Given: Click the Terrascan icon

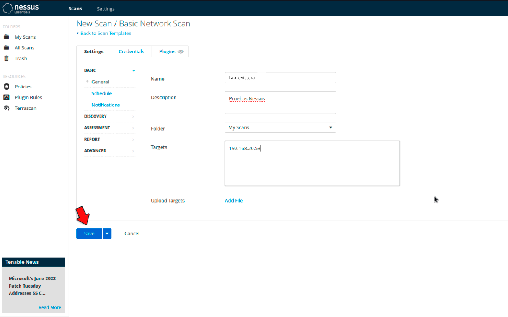Looking at the screenshot, I should coord(7,108).
